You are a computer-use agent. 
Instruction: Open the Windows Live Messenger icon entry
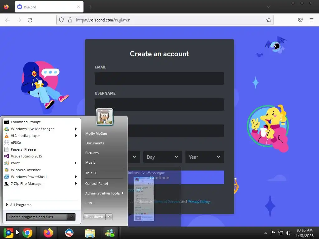[x=42, y=129]
